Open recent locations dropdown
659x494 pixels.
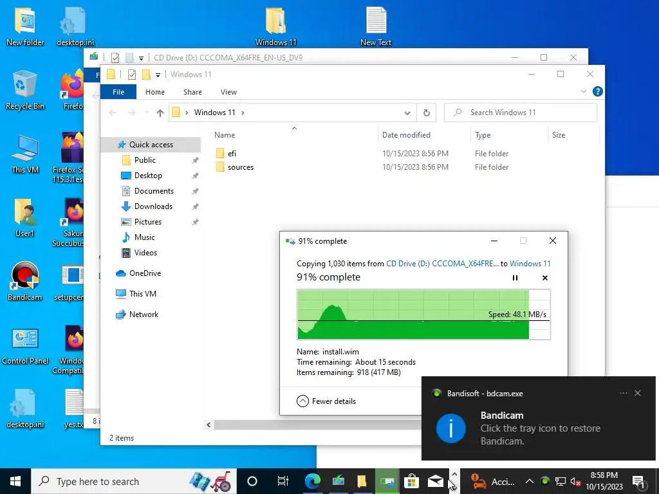pyautogui.click(x=147, y=113)
